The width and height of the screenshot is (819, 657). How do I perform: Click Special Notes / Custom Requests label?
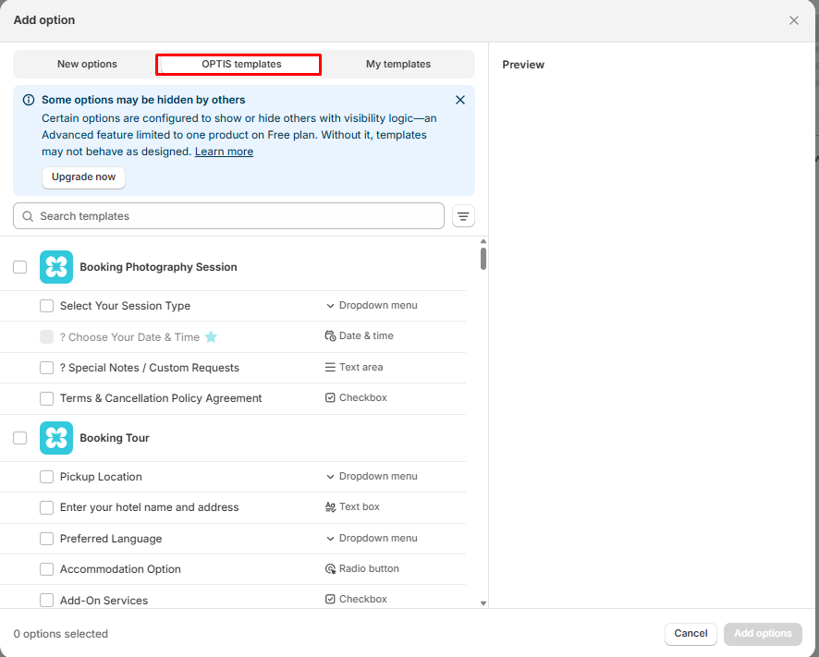150,368
